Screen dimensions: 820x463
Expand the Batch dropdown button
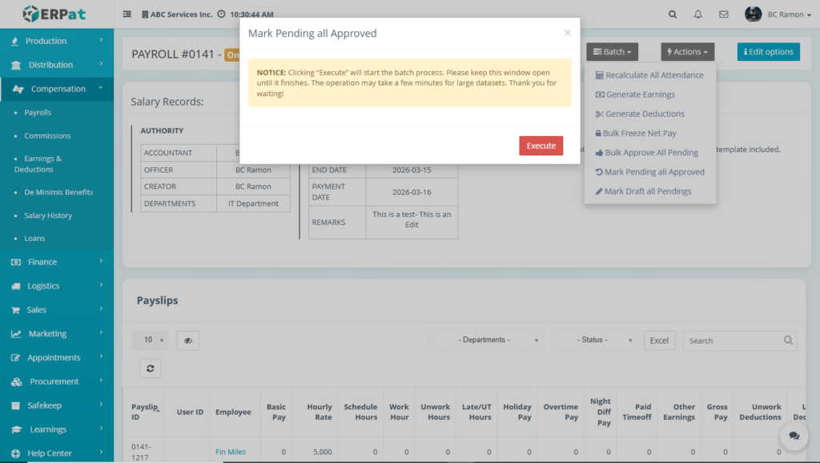(x=612, y=52)
